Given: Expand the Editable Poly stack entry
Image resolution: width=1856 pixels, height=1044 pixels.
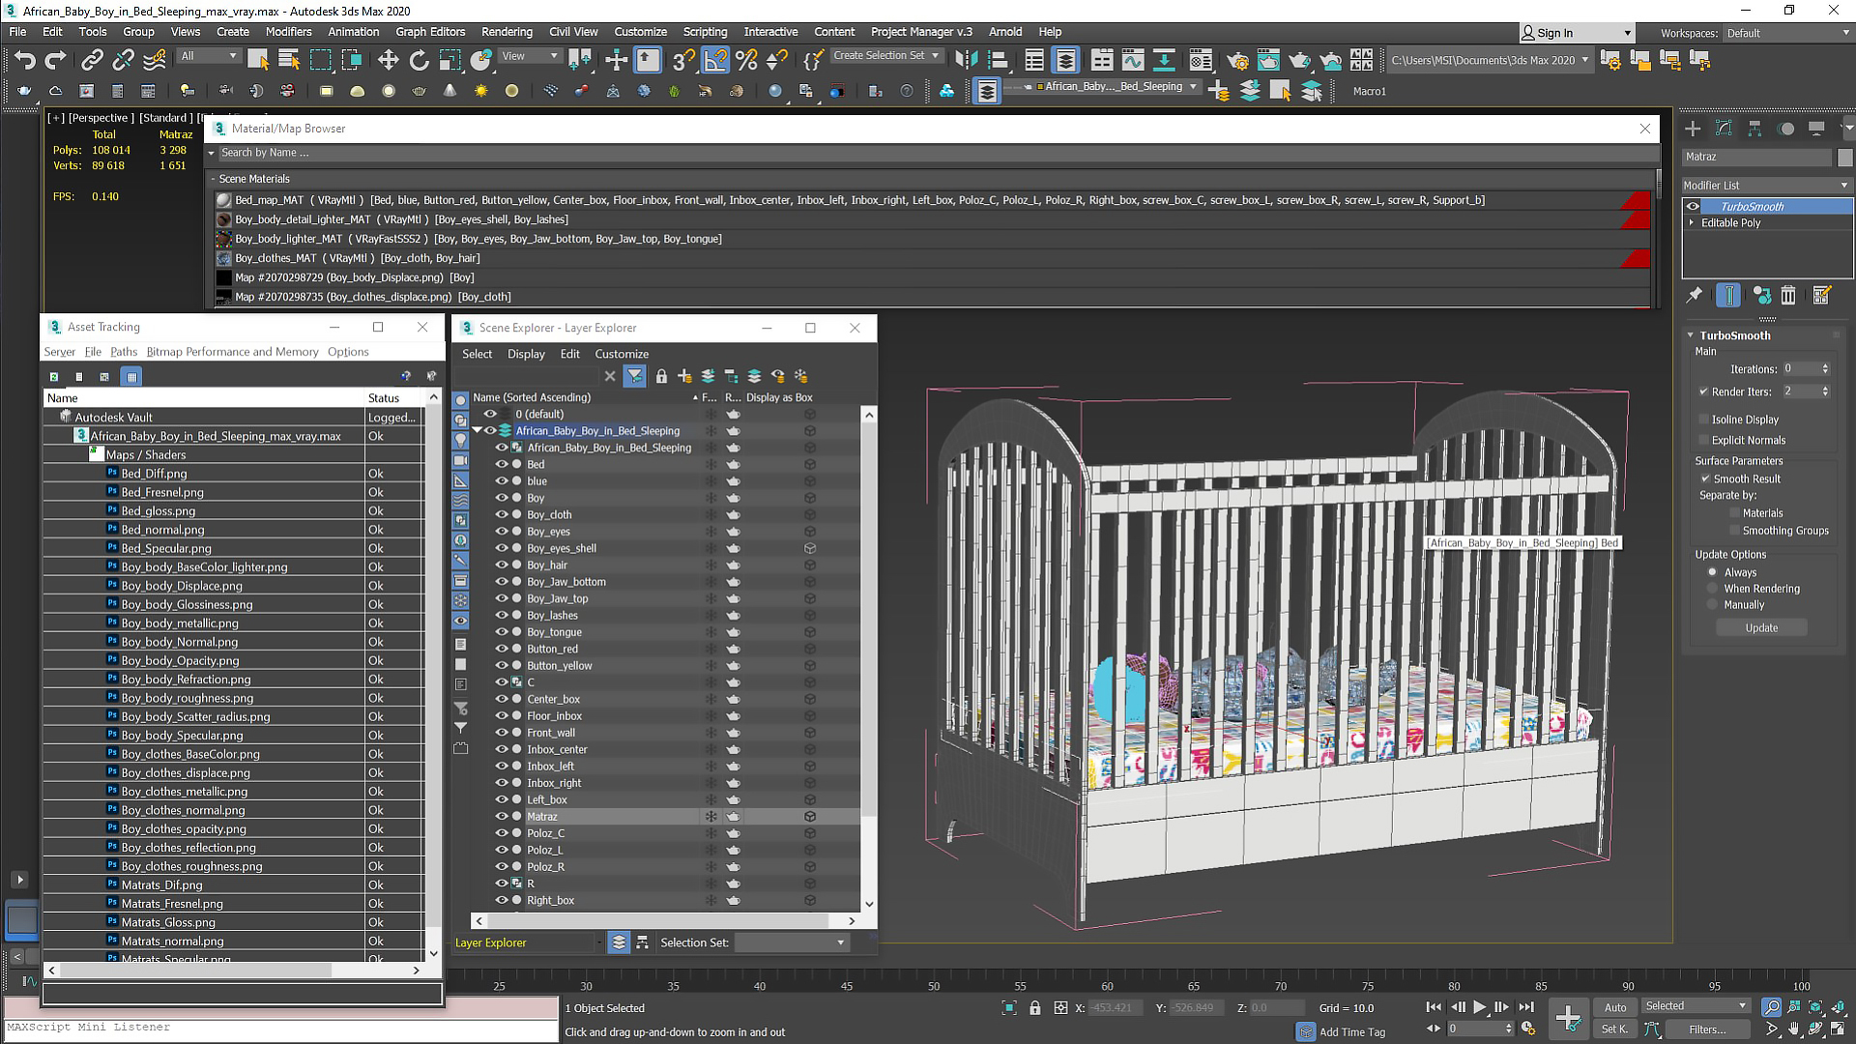Looking at the screenshot, I should [x=1692, y=222].
